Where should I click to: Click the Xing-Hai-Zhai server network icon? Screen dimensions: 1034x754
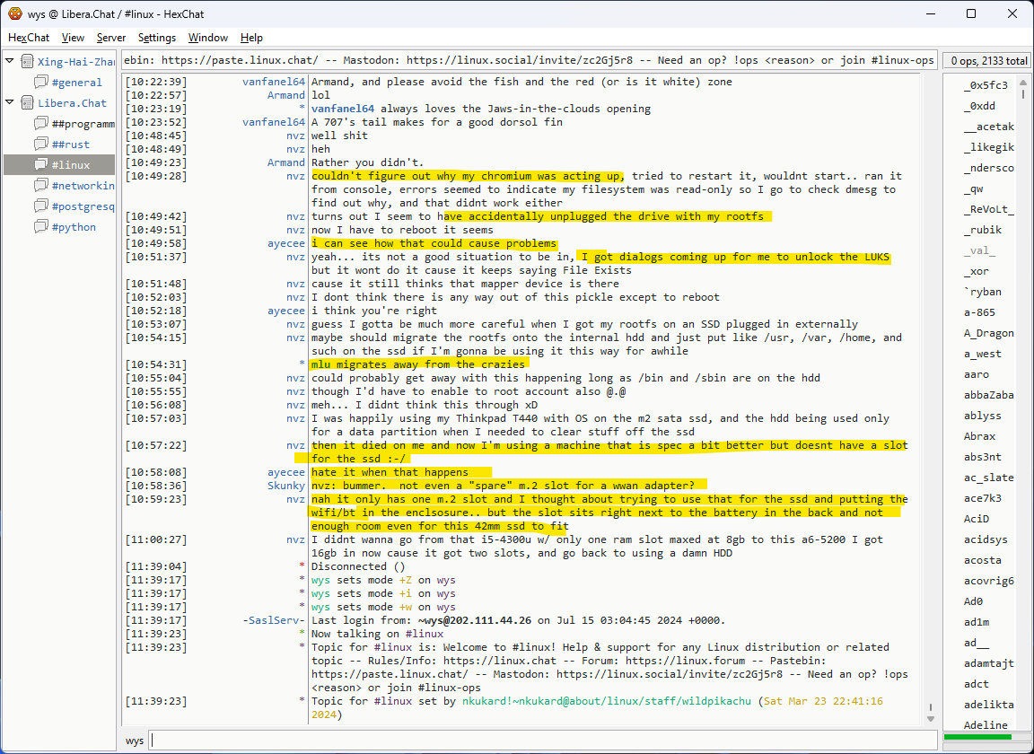(27, 62)
